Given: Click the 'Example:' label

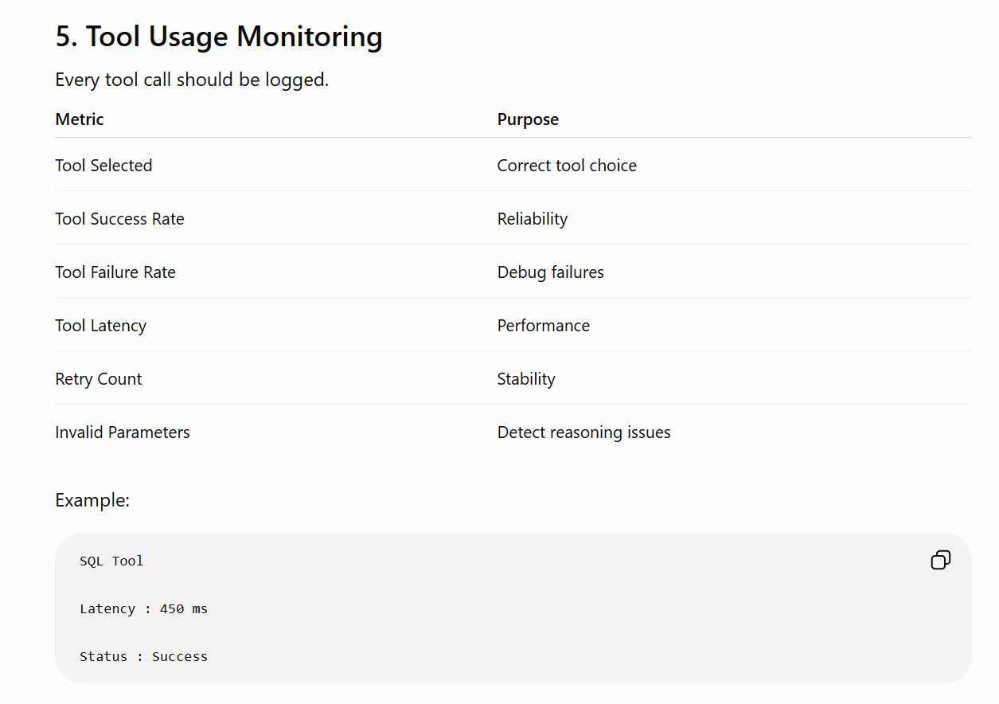Looking at the screenshot, I should [x=92, y=500].
